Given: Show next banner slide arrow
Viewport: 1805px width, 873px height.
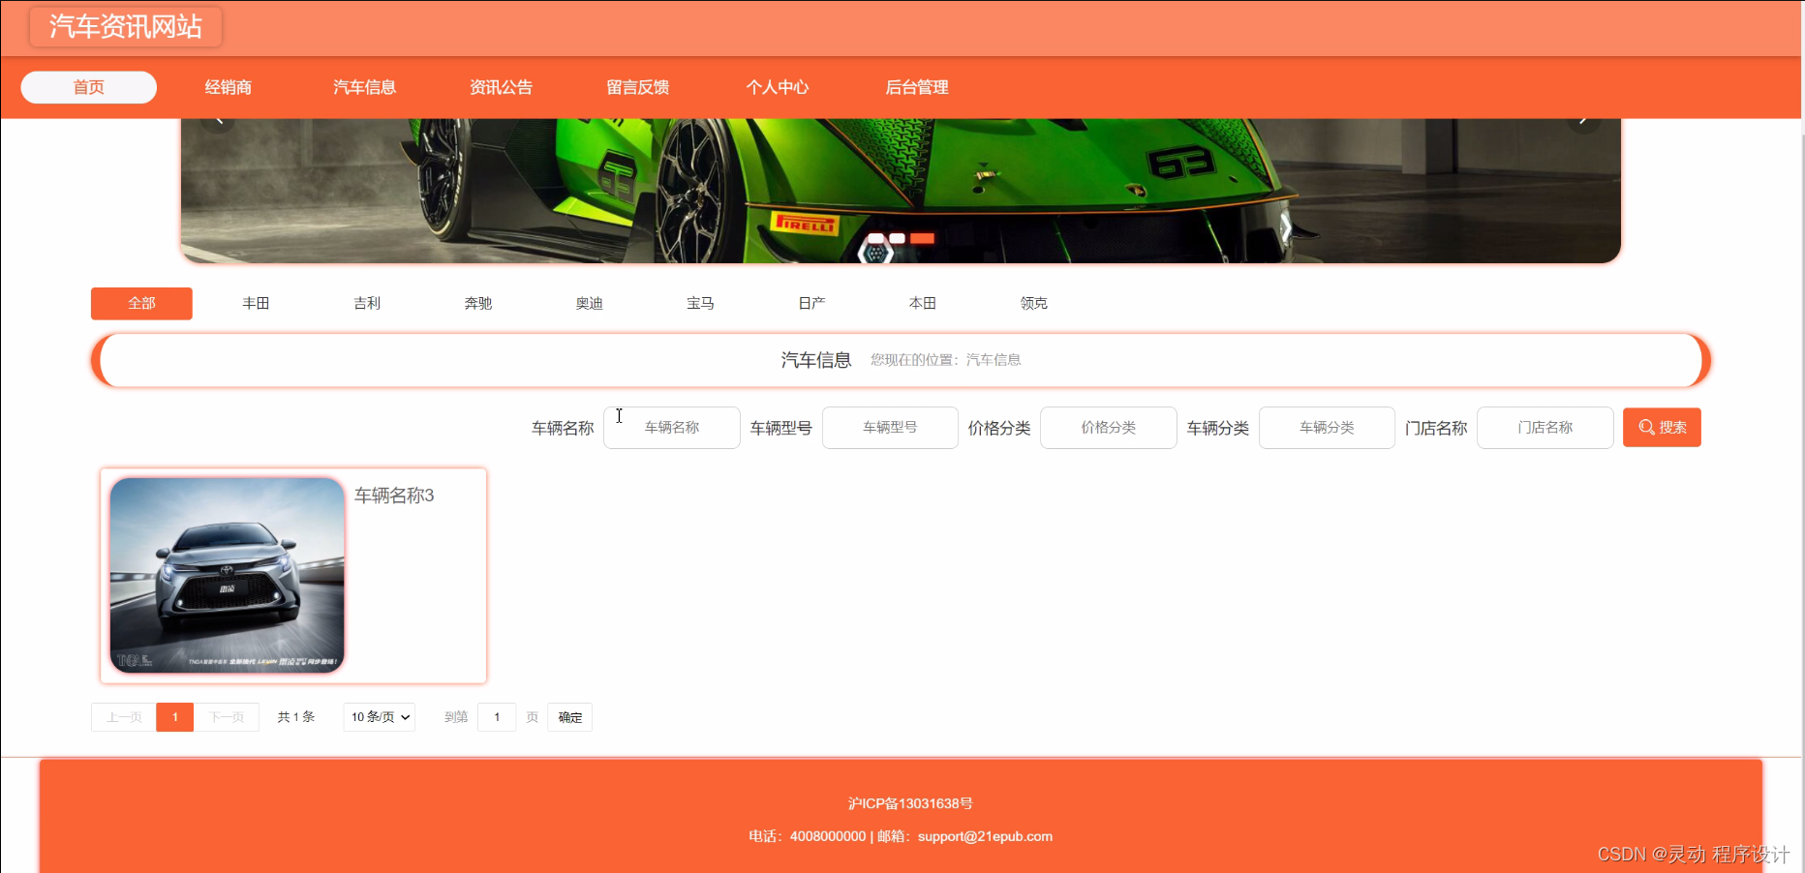Looking at the screenshot, I should coord(1583,120).
